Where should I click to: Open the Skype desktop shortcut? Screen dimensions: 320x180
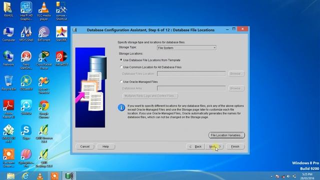click(x=26, y=132)
